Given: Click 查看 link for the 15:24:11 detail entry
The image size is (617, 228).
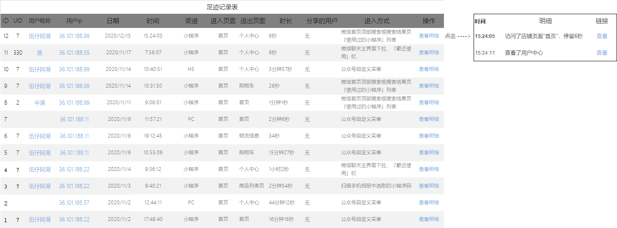Looking at the screenshot, I should point(602,53).
